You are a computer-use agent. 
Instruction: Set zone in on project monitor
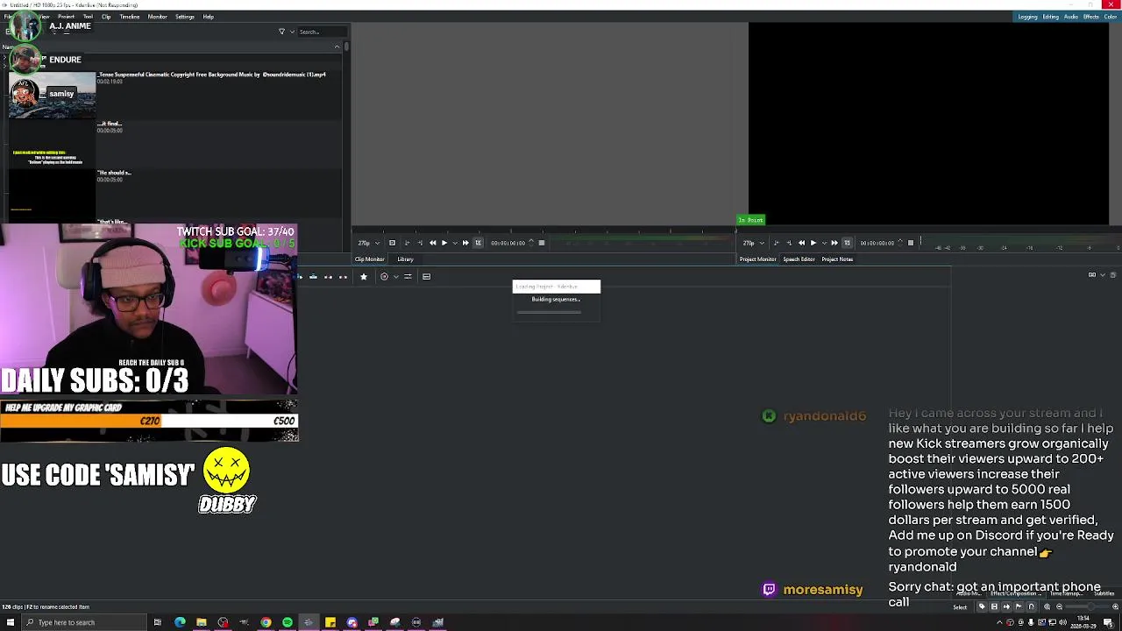(777, 243)
